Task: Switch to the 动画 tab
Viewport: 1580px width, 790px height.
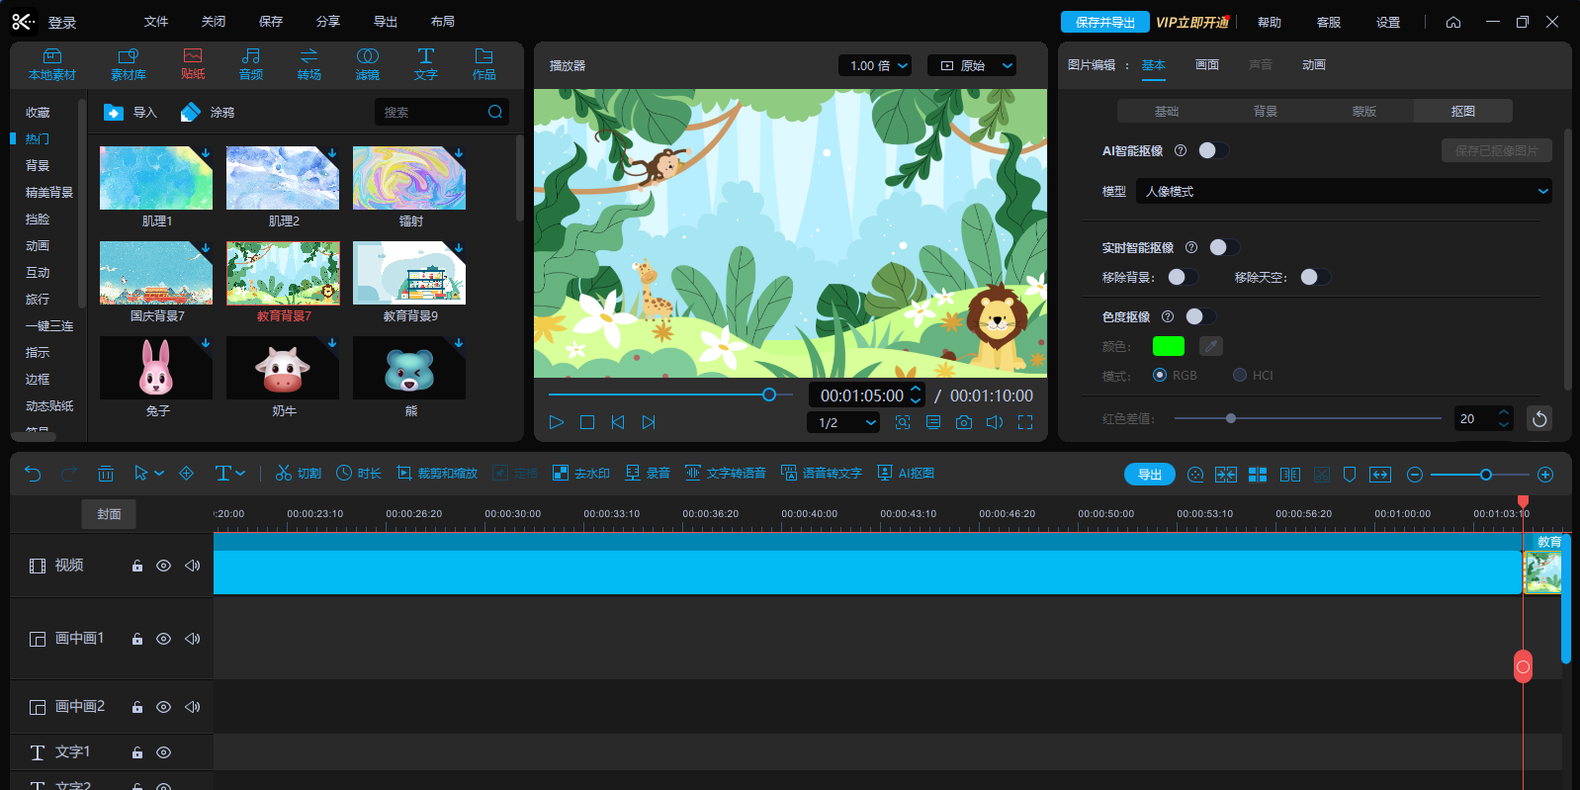Action: 1314,65
